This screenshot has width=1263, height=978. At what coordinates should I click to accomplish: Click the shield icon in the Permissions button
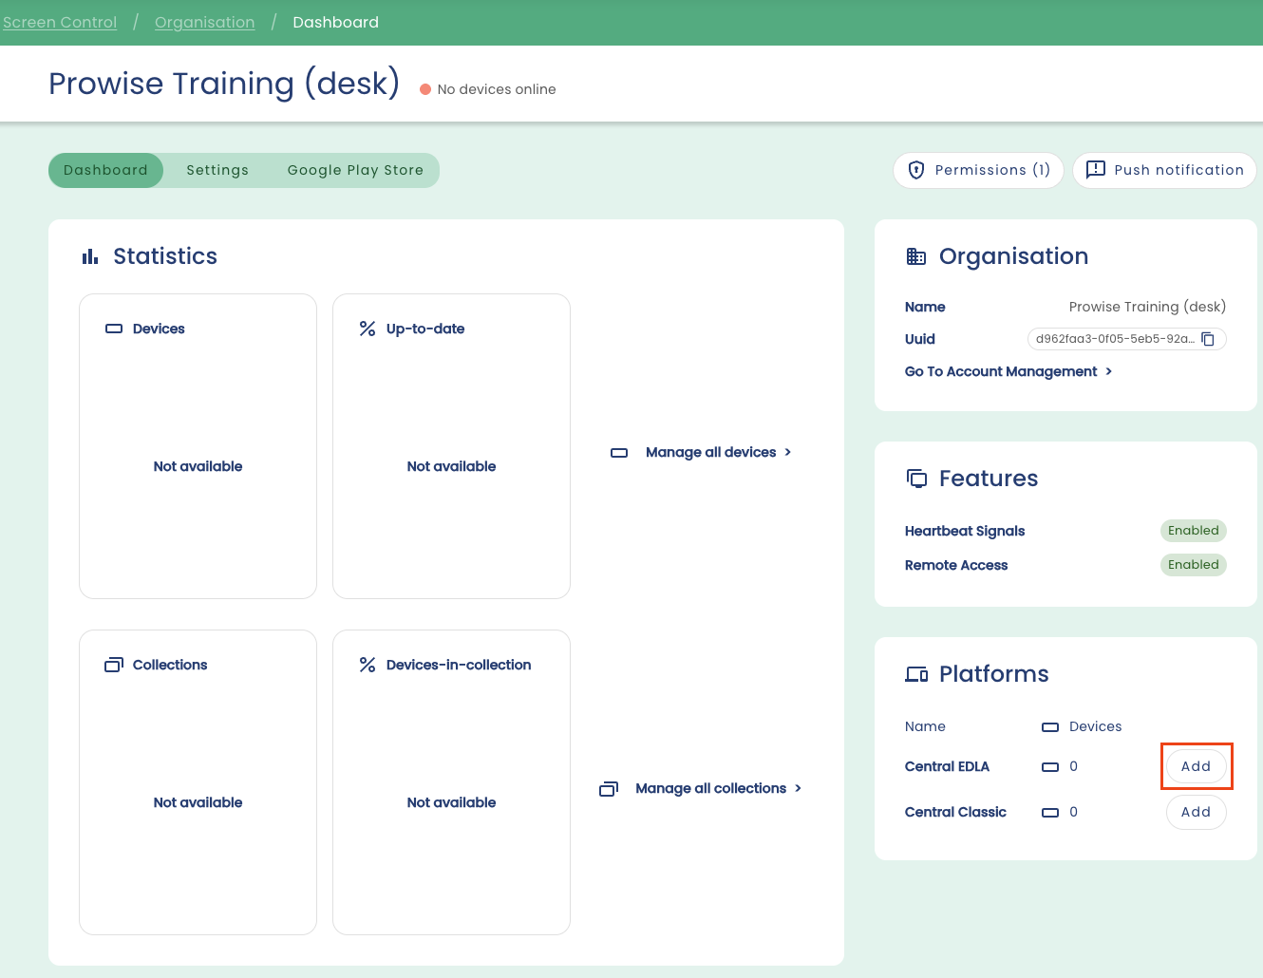pyautogui.click(x=916, y=170)
